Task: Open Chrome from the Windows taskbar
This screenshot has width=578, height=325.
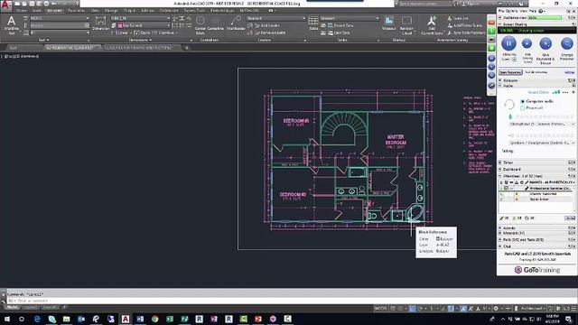Action: pyautogui.click(x=154, y=319)
